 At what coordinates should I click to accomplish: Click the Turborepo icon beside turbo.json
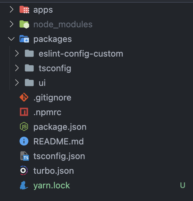click(24, 170)
